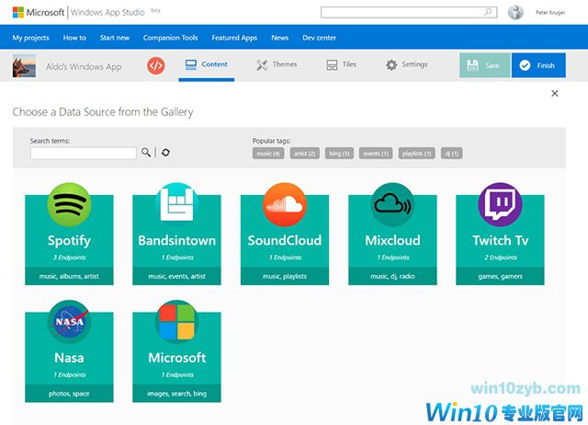Open Companion Tools menu item

pos(170,38)
